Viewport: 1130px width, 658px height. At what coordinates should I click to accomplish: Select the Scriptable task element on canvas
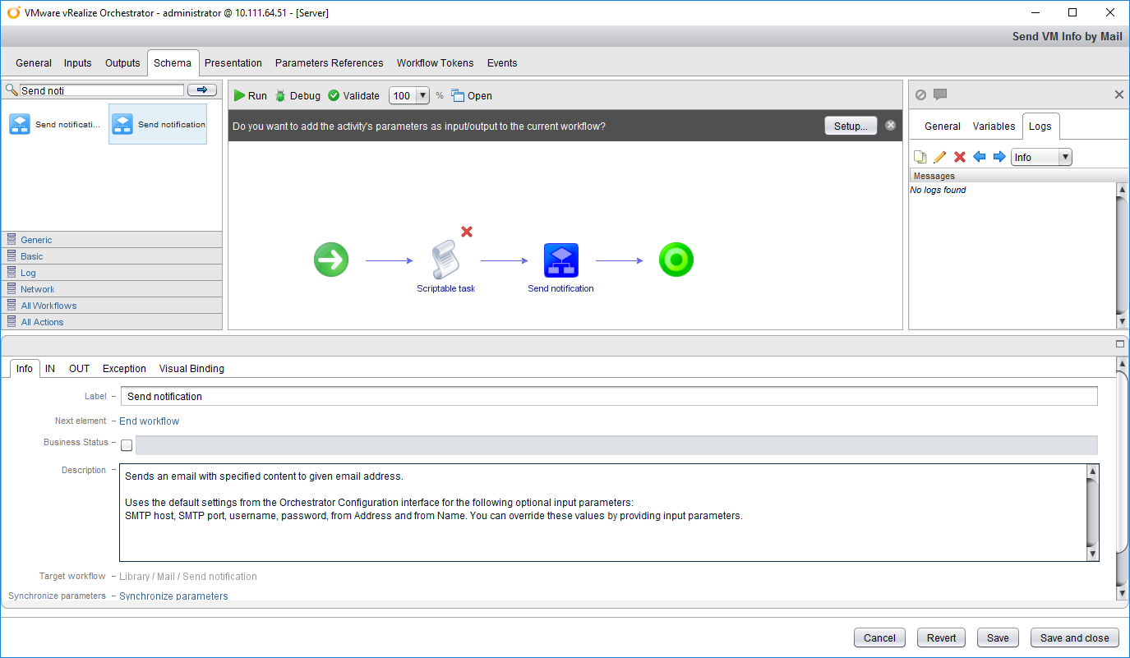(445, 260)
